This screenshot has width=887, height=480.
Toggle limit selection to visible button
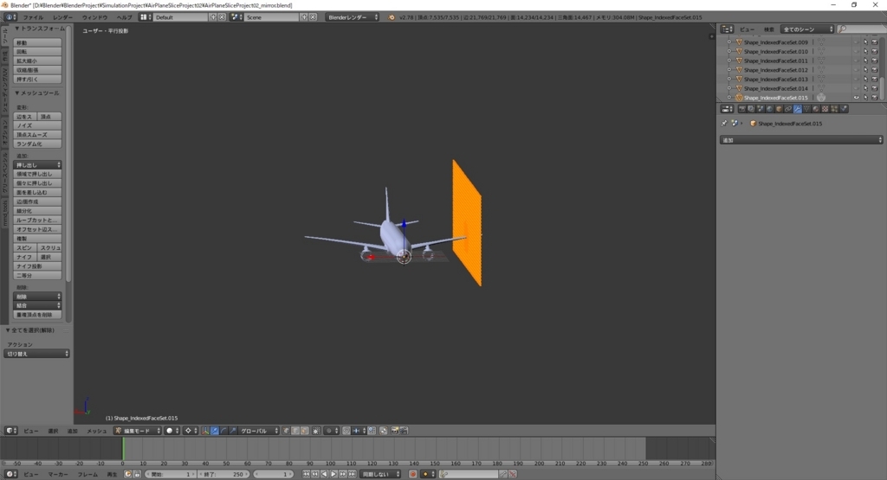pos(316,431)
